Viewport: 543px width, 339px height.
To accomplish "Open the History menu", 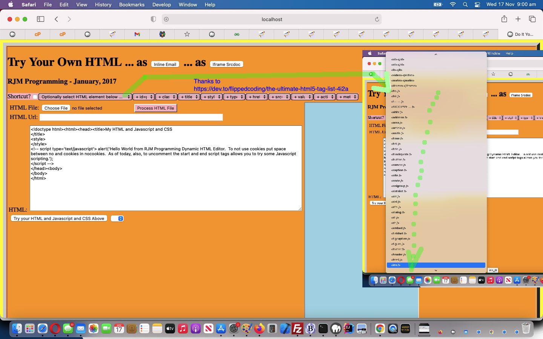I will pyautogui.click(x=103, y=5).
